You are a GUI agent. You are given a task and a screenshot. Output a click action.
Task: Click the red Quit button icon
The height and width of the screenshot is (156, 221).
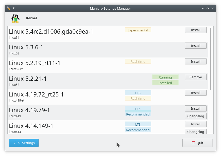point(193,143)
